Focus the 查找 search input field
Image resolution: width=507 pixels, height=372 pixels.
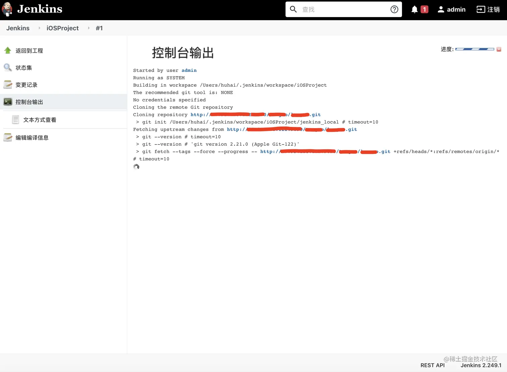[344, 9]
